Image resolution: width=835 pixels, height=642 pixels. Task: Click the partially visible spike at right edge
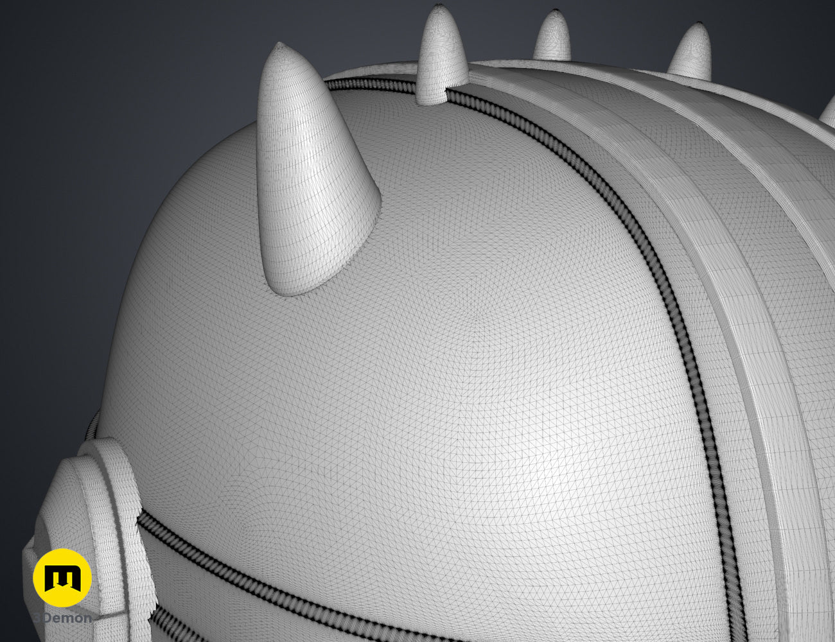point(828,110)
